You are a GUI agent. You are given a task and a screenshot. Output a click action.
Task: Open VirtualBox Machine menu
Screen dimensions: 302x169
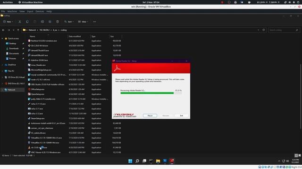pyautogui.click(x=12, y=11)
